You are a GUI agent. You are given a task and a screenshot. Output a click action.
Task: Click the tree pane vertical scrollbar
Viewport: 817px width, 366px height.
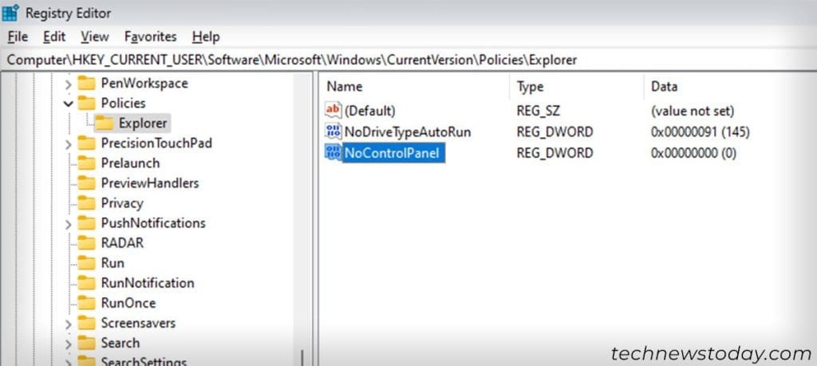point(302,218)
